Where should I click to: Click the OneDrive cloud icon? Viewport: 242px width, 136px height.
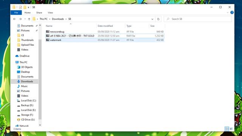click(x=17, y=56)
